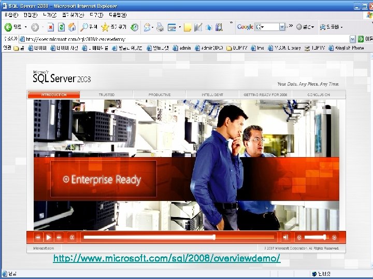Open the Edit (E) menu

point(31,15)
